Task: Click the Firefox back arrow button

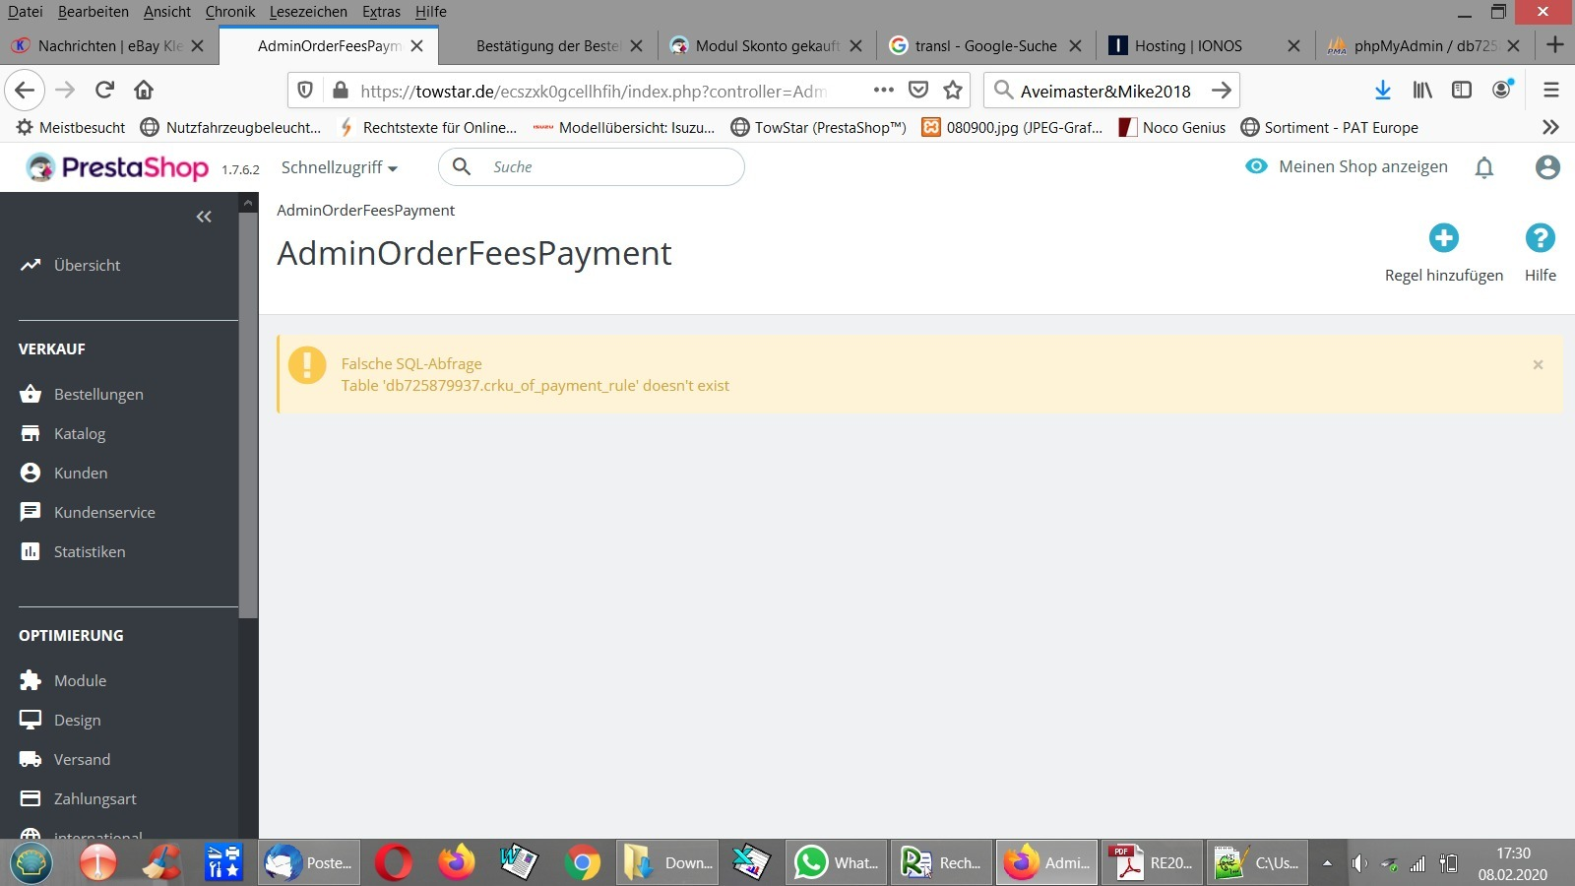Action: coord(25,91)
